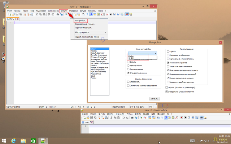The height and width of the screenshot is (144, 231).
Task: Click Горячие клавиши... menu entry
Action: (83, 28)
